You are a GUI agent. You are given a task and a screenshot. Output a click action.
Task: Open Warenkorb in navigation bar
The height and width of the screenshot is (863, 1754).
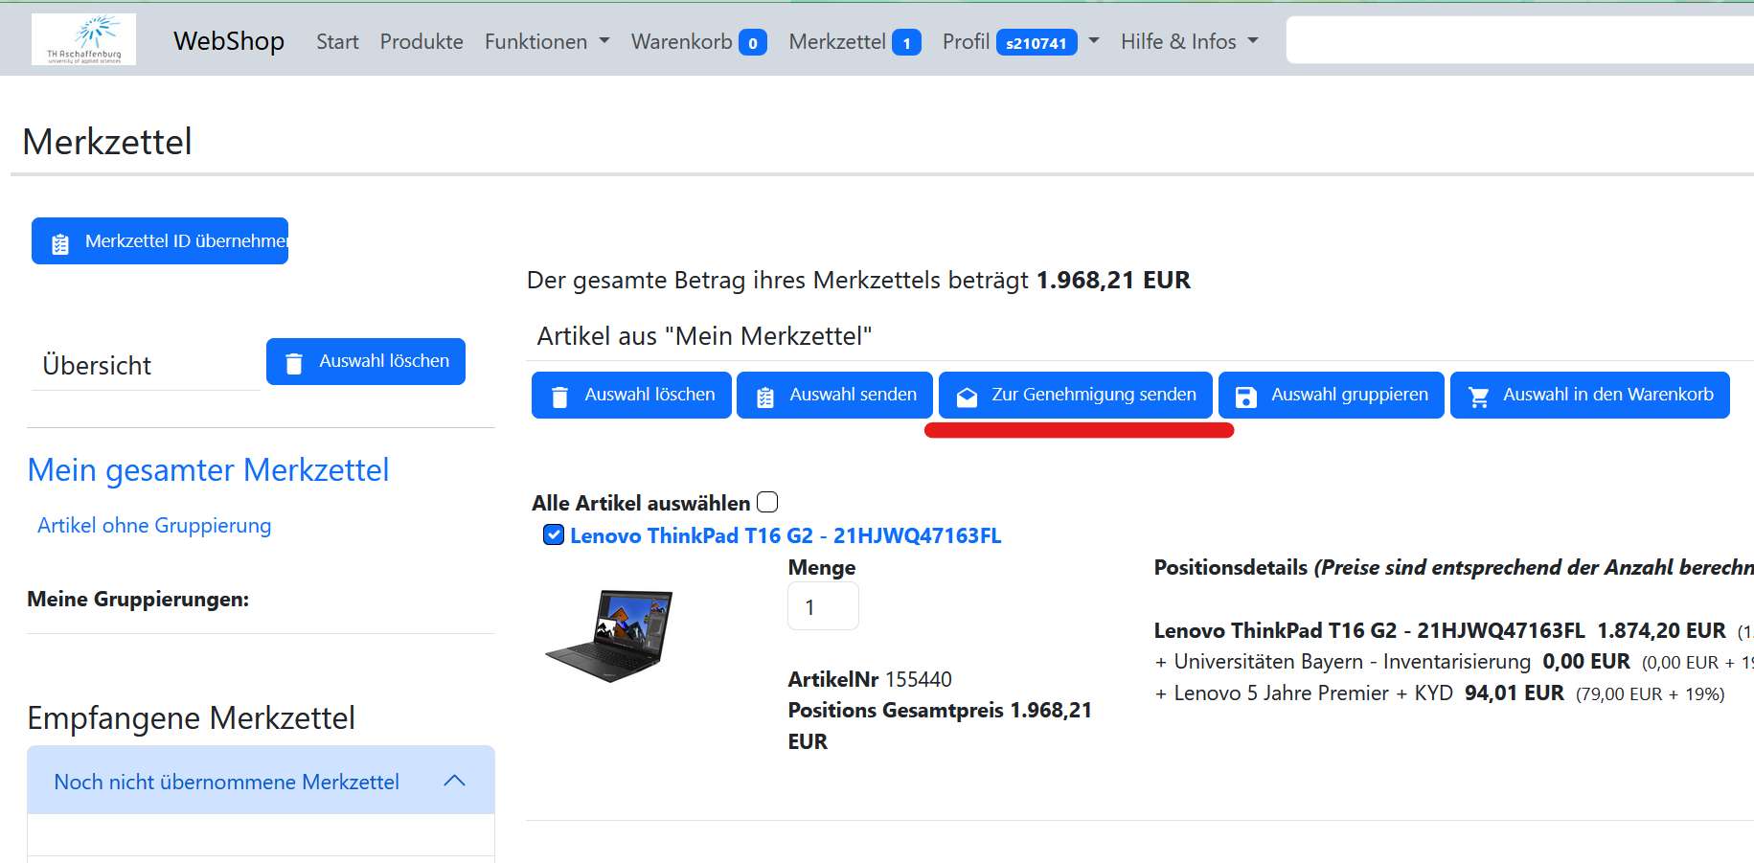[x=681, y=41]
